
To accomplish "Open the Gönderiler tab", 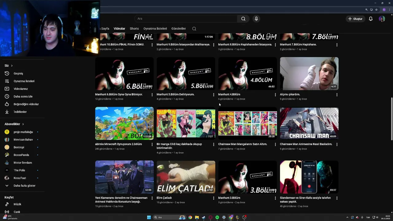I will coord(179,29).
